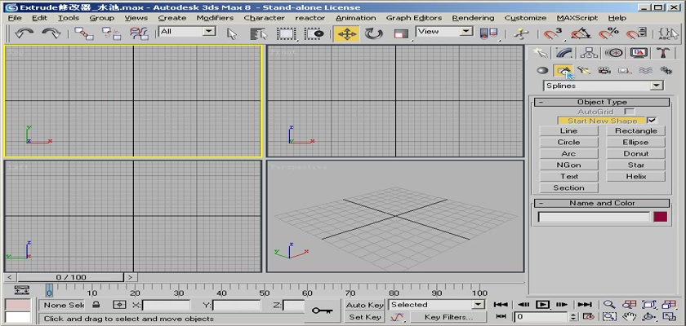Select the Systems gears category icon
686x326 pixels.
point(666,70)
